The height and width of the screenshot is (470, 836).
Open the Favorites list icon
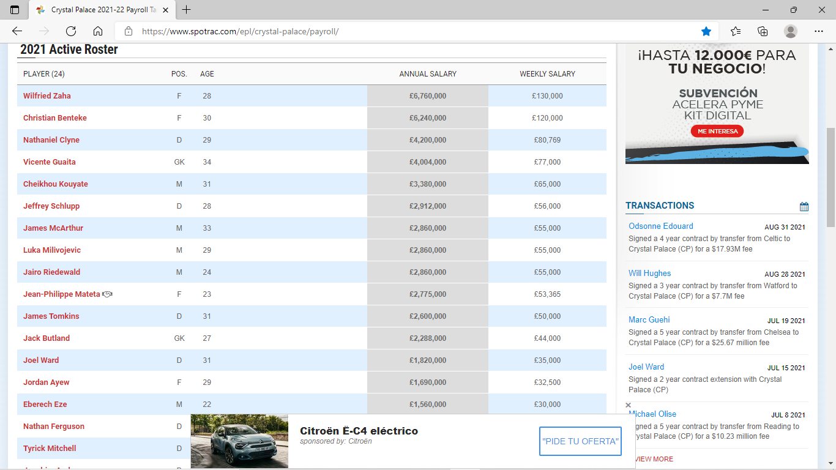(736, 31)
